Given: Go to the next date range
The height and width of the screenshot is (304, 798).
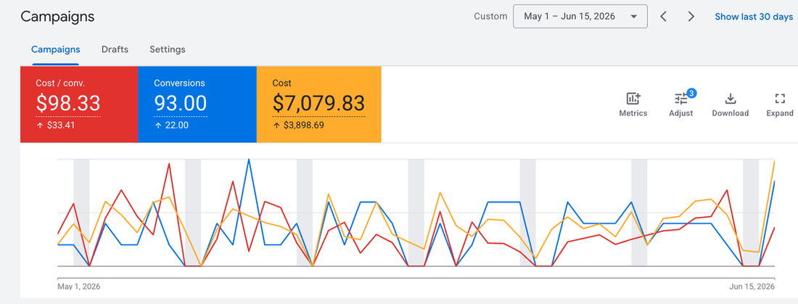Looking at the screenshot, I should (691, 16).
